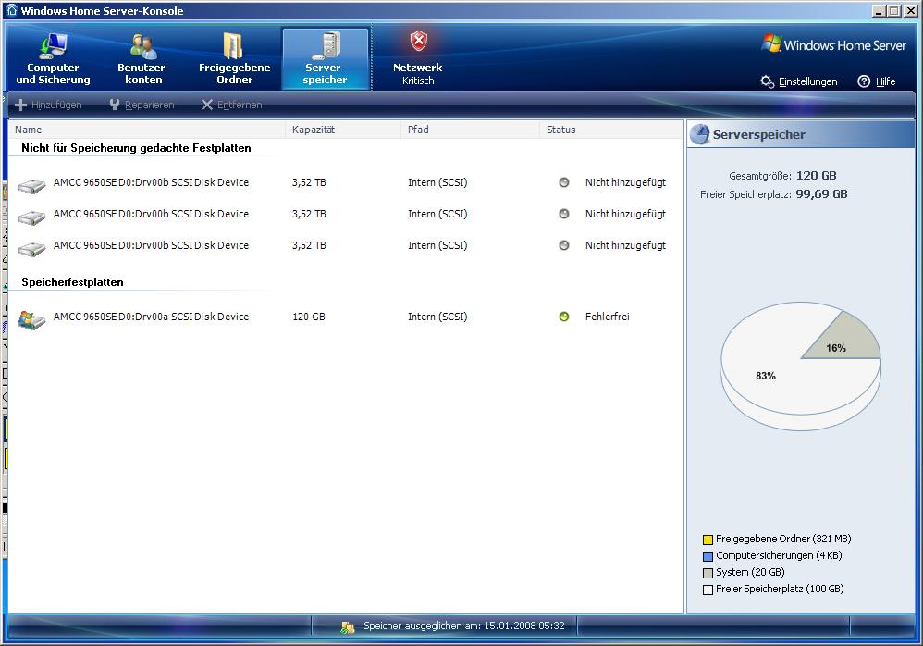Click the gray System legend swatch
The height and width of the screenshot is (646, 923).
(708, 573)
